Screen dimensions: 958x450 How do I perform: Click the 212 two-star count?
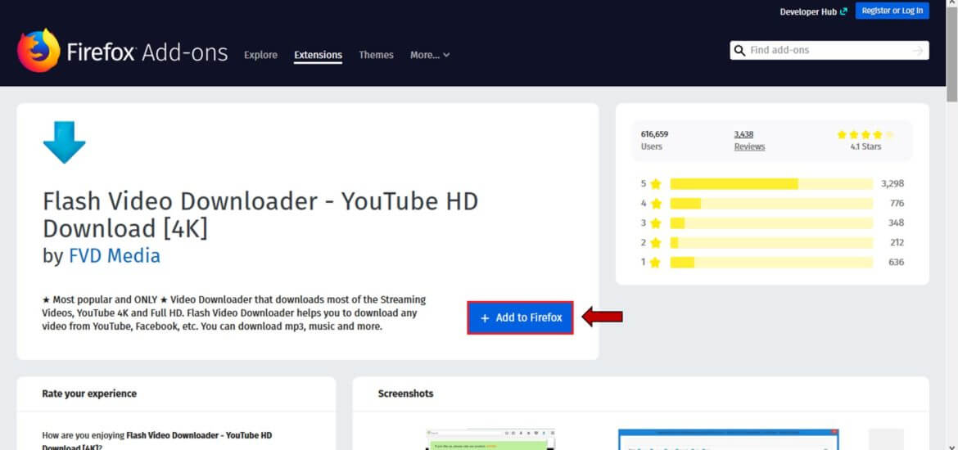(897, 242)
